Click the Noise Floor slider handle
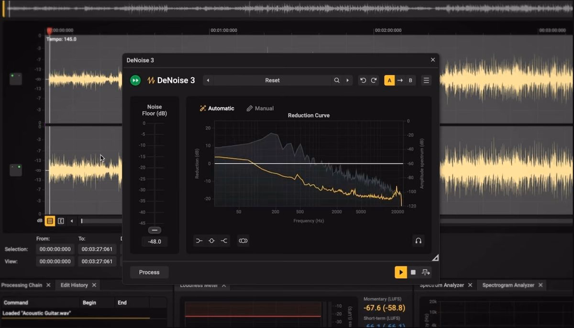The image size is (574, 328). click(x=155, y=230)
